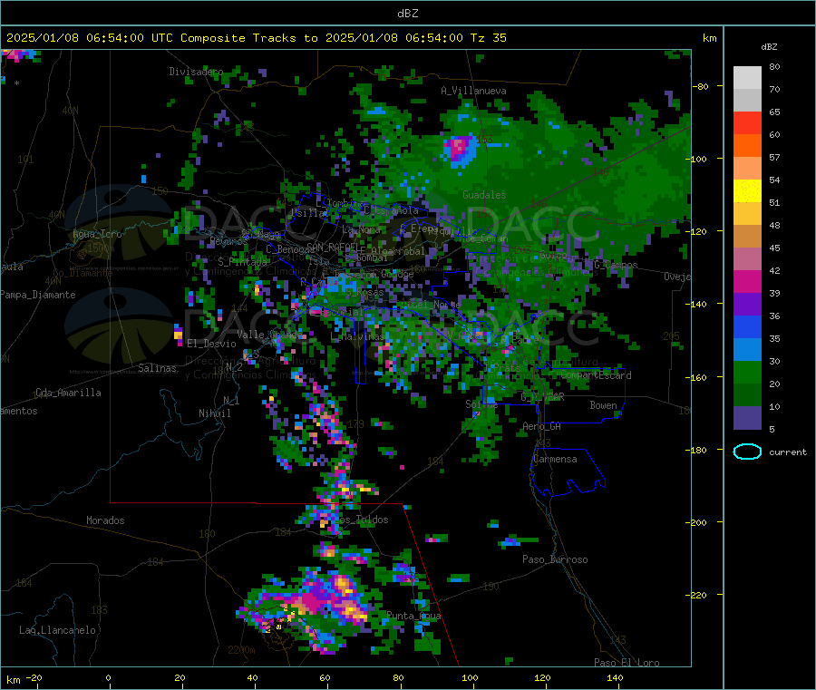
Task: Click the '60' tick on the horizontal km axis
Action: (325, 677)
